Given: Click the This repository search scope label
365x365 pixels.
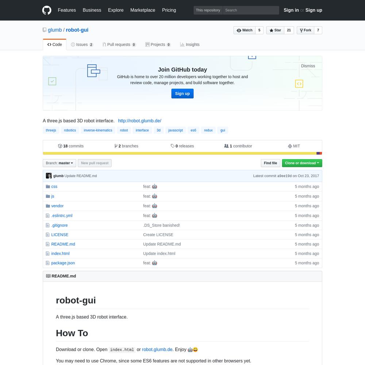Looking at the screenshot, I should point(208,10).
